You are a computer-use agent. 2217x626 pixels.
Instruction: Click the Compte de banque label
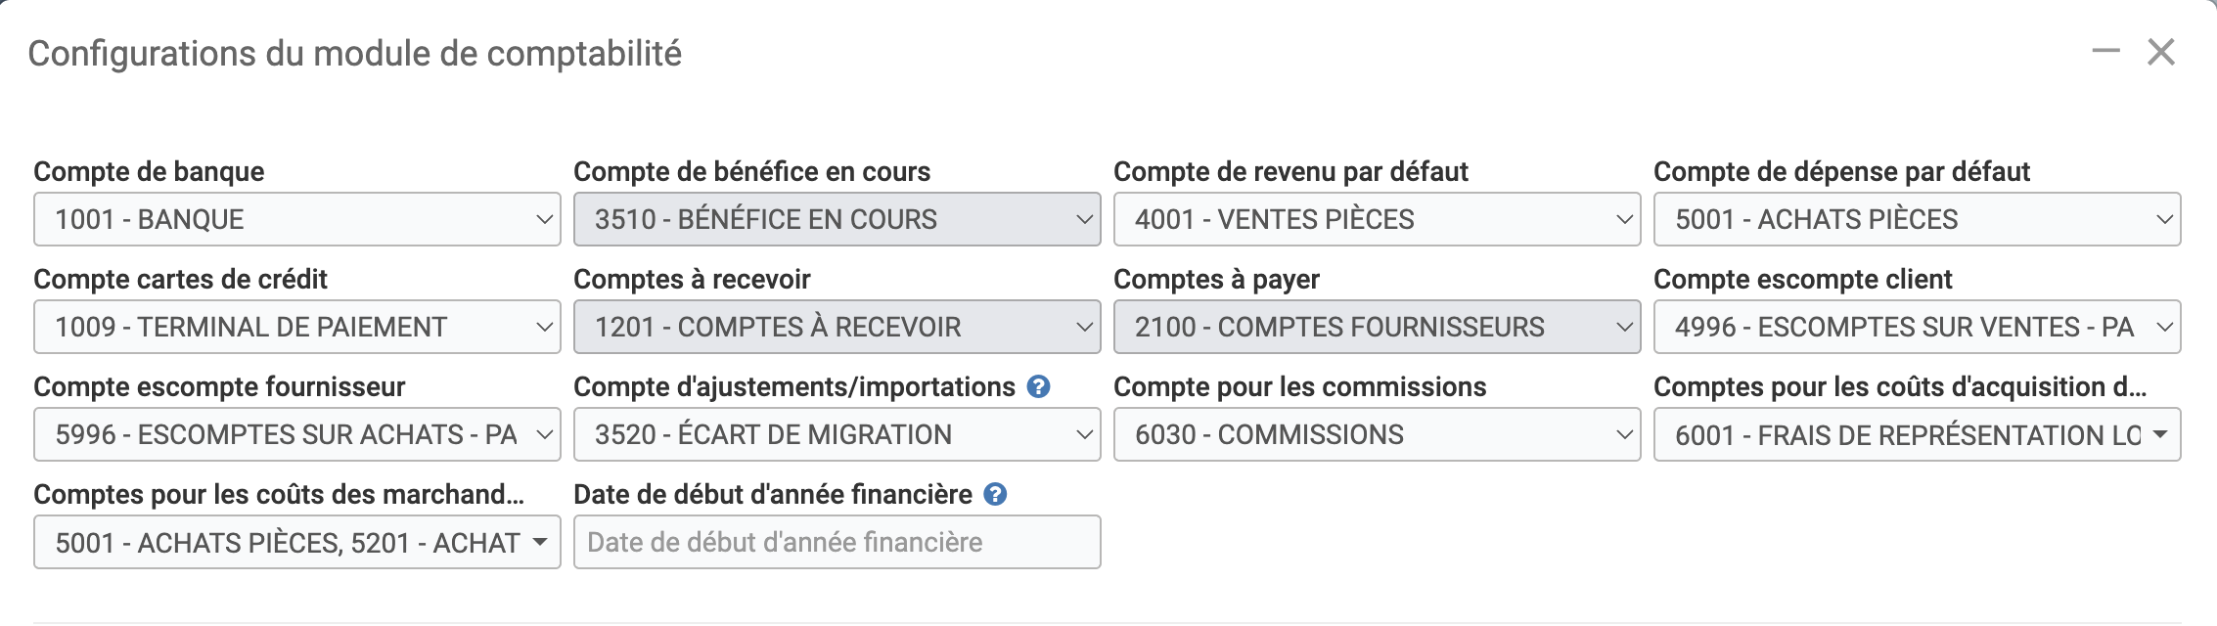coord(149,172)
